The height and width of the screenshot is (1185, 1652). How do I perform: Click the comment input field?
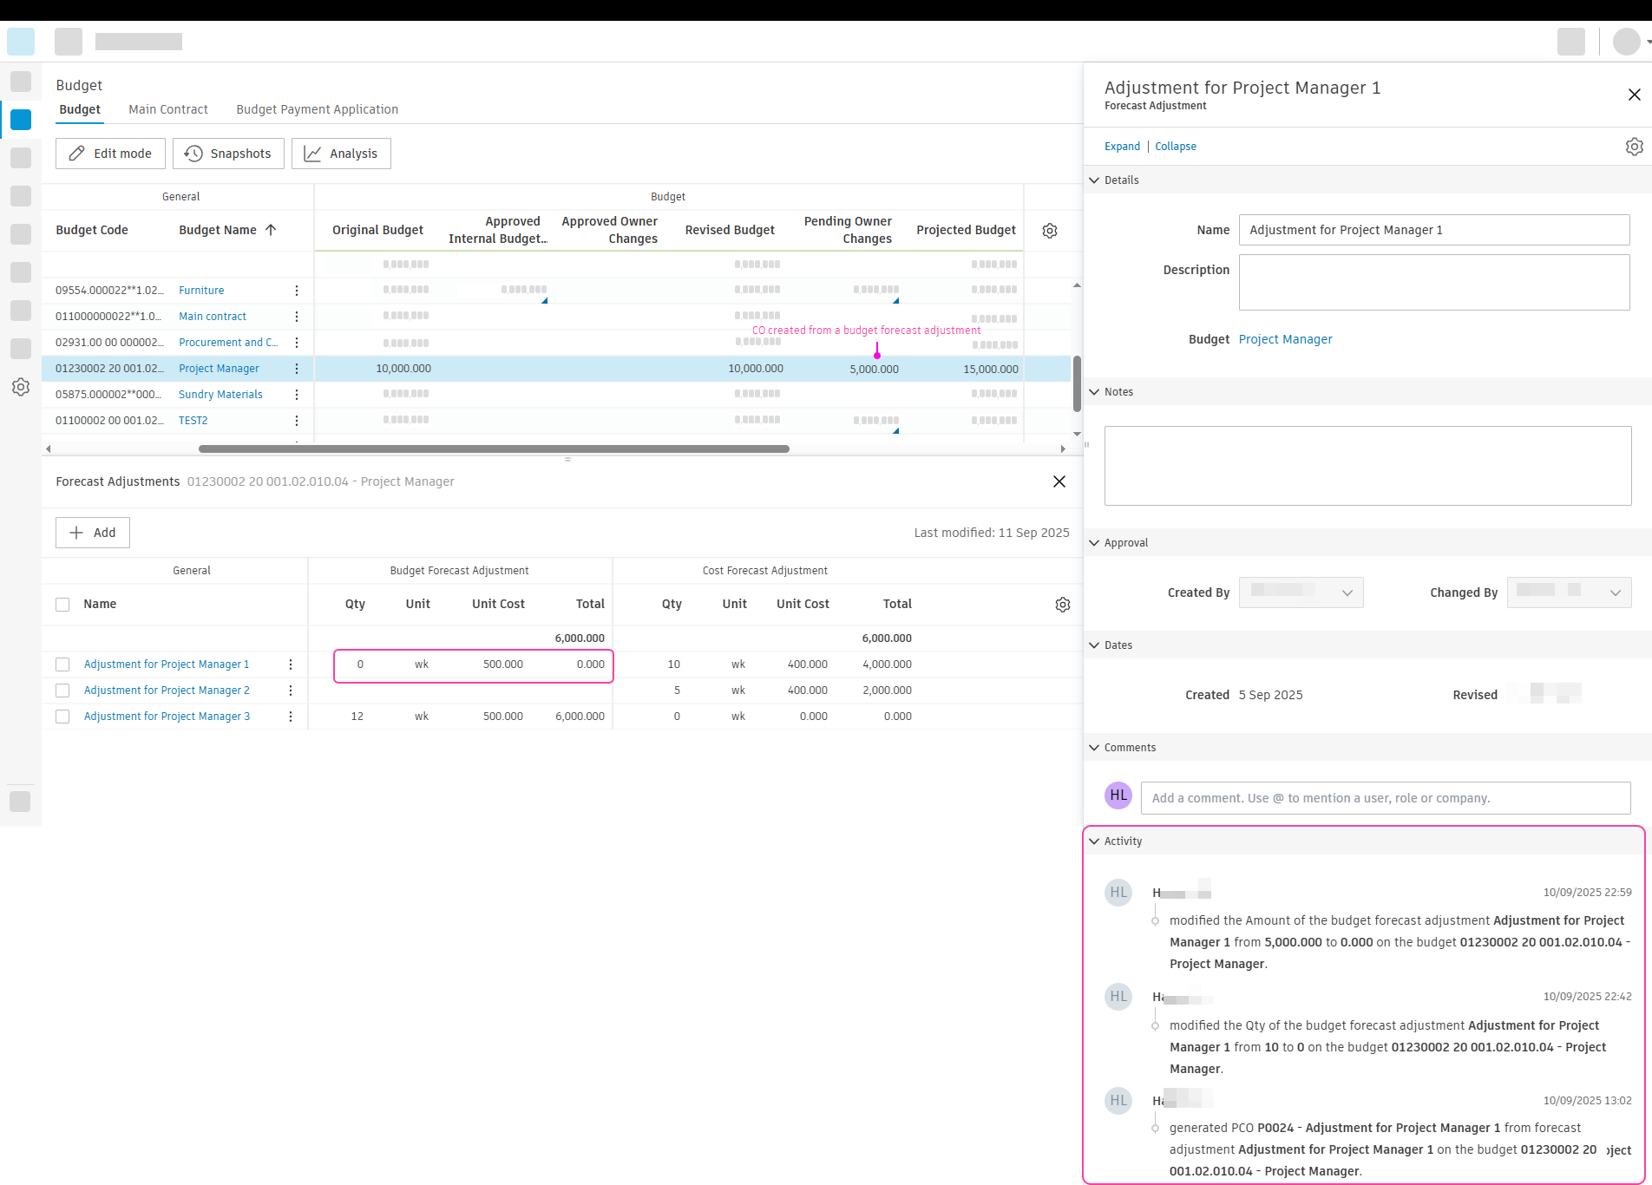[1386, 797]
